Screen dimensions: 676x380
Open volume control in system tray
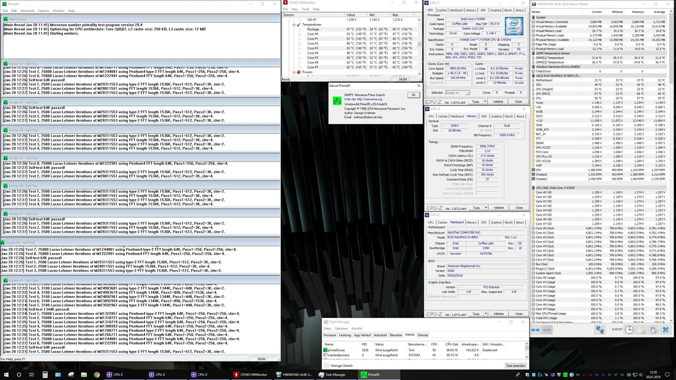(641, 375)
